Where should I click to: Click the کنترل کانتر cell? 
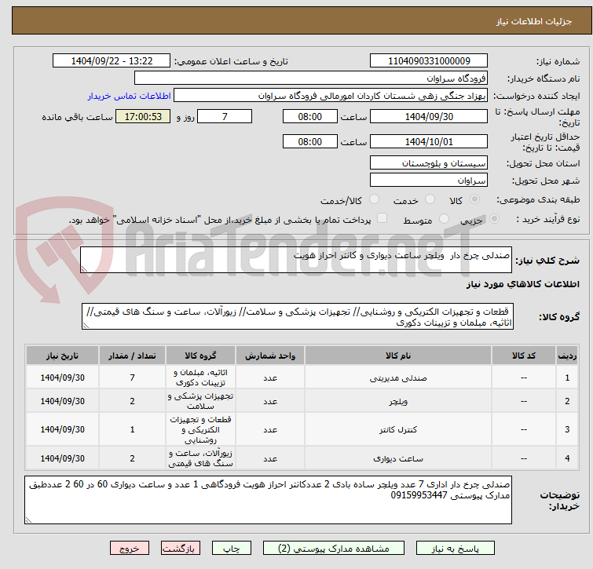click(398, 429)
